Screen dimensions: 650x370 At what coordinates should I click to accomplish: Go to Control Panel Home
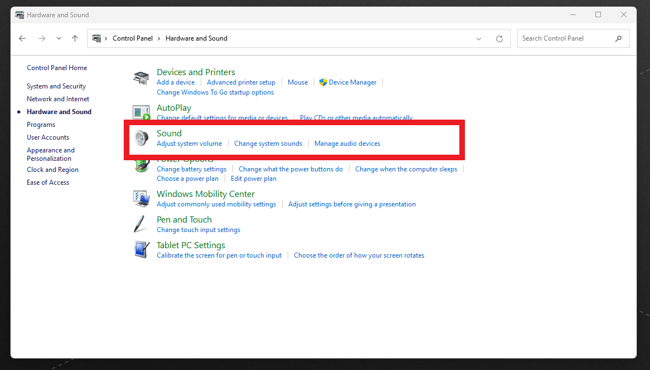coord(57,68)
